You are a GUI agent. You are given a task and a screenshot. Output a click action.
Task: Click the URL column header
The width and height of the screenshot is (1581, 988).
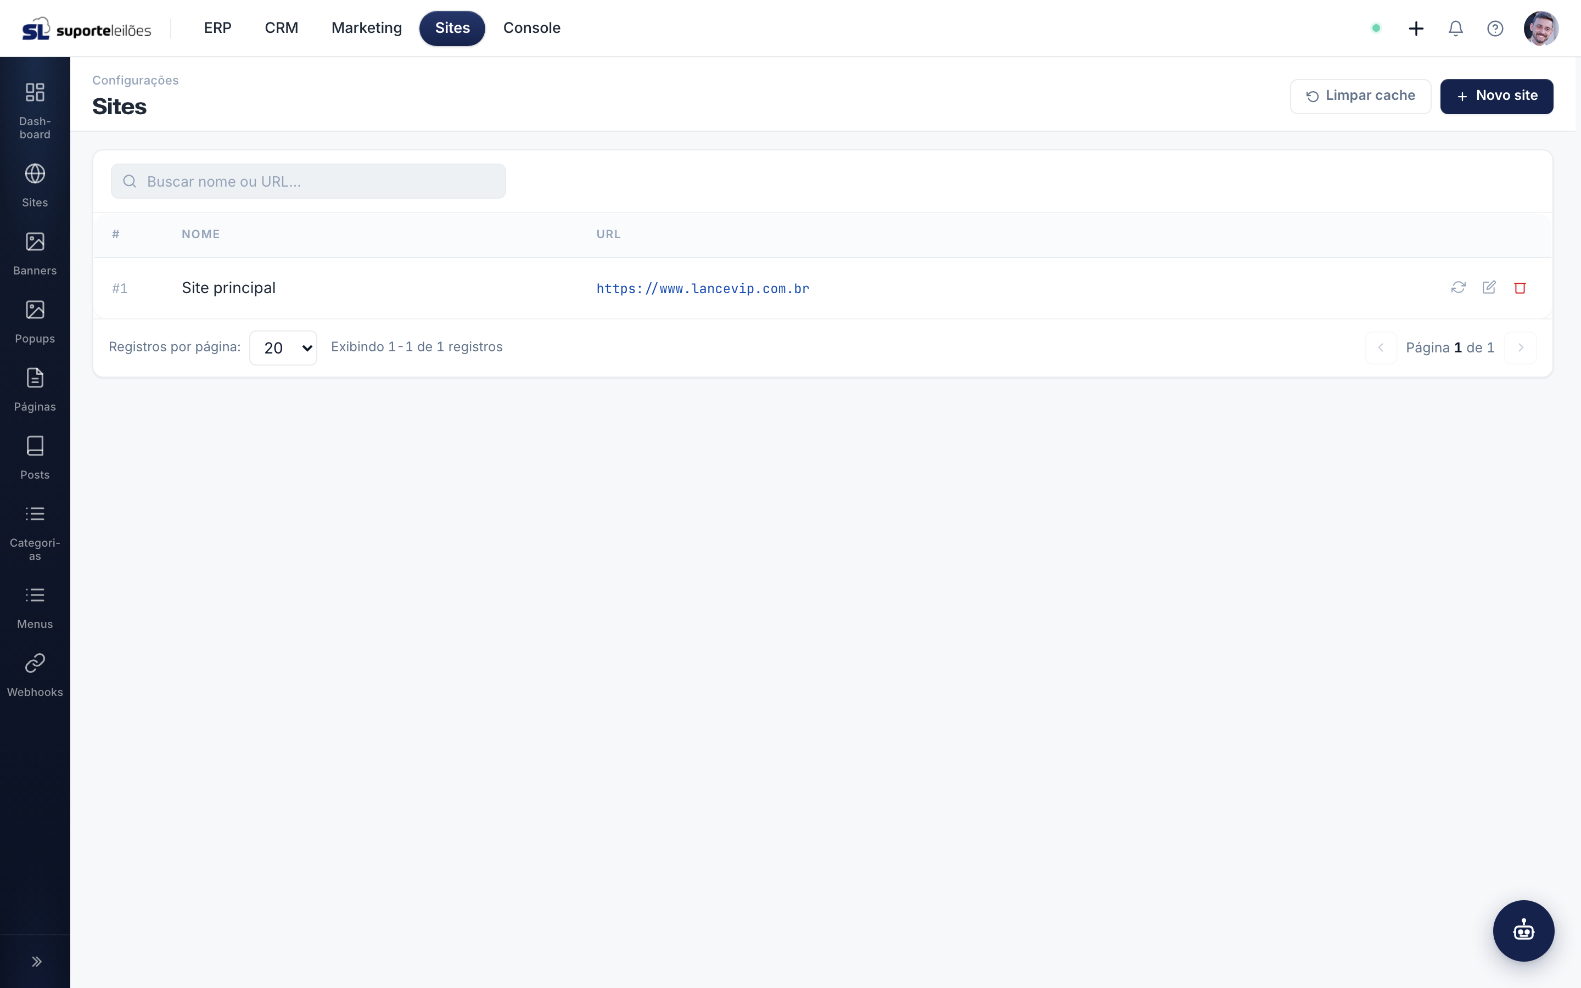pos(608,234)
